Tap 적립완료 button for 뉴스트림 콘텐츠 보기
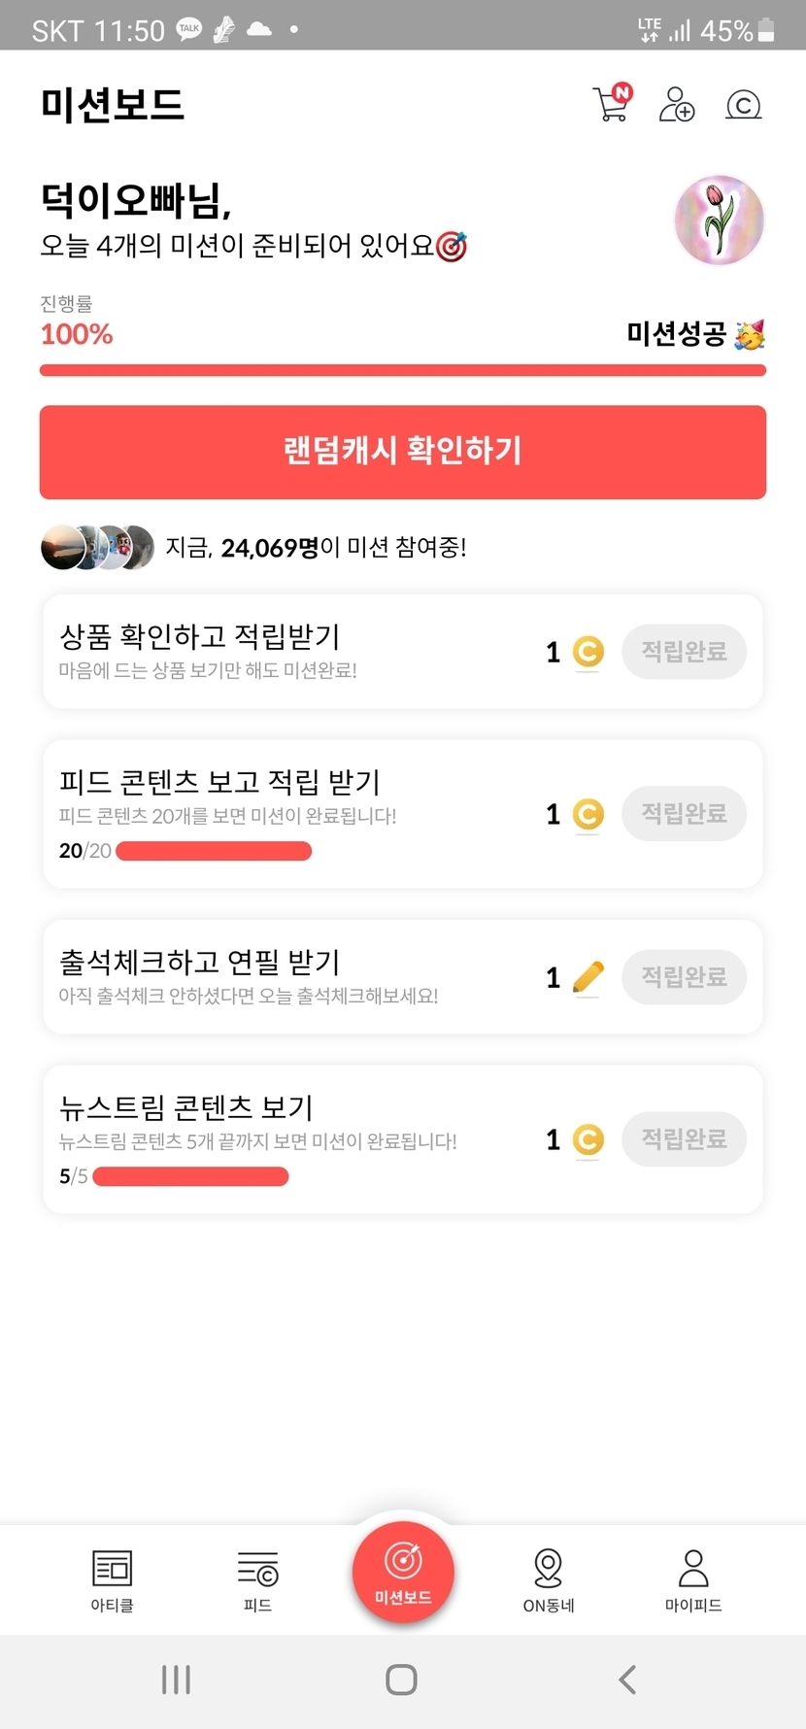The image size is (806, 1729). (684, 1139)
